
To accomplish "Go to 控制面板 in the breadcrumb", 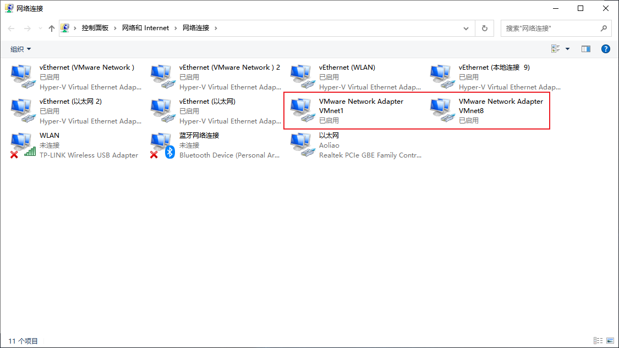I will (x=95, y=28).
